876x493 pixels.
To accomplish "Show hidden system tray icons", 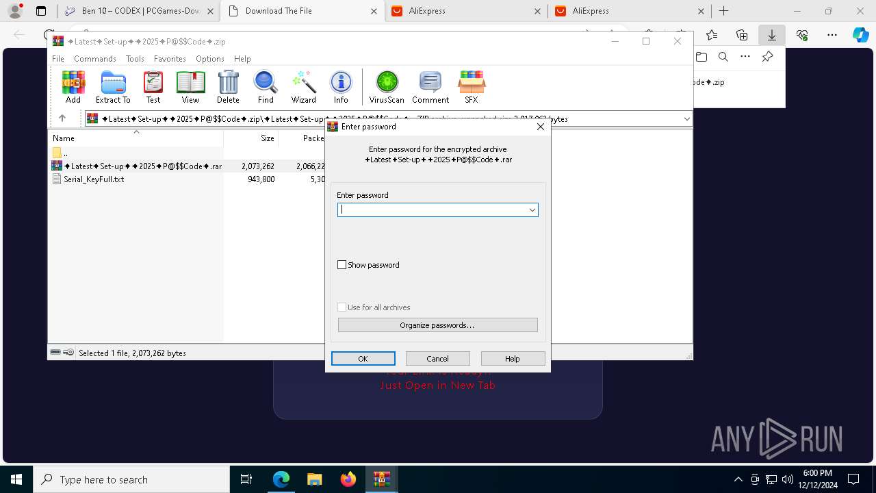I will coord(738,479).
